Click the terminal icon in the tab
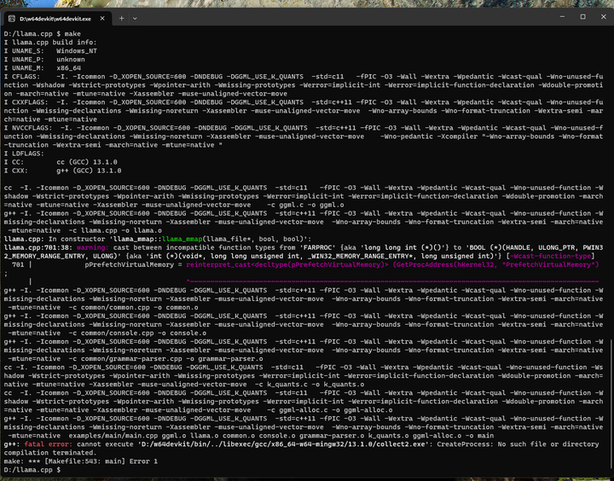Screen dimensions: 614x481 click(12, 19)
